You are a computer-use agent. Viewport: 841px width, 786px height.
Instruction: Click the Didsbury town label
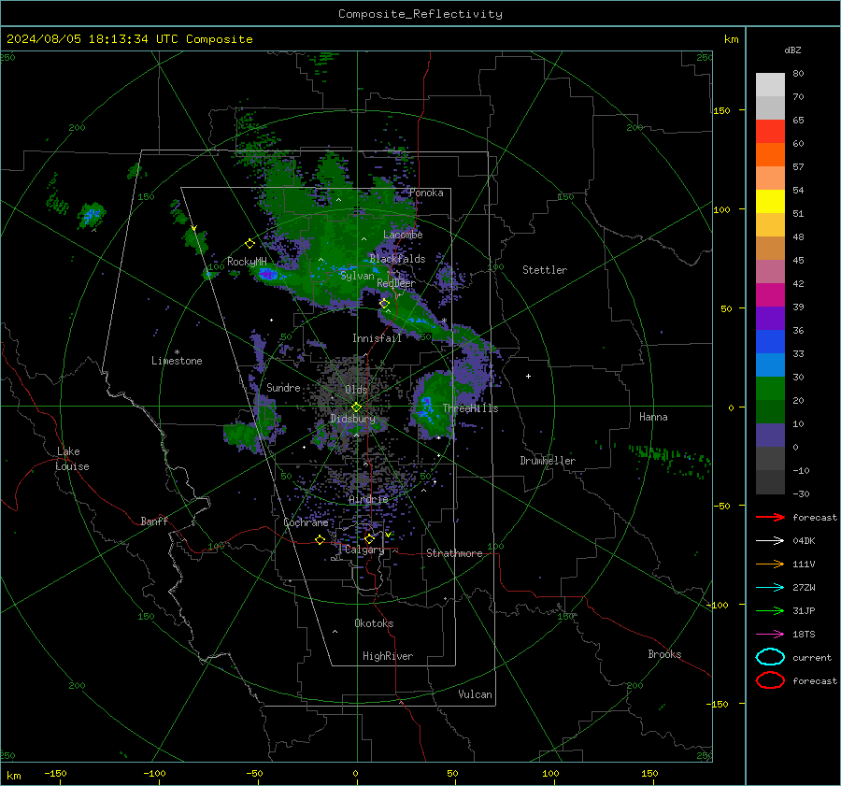click(x=352, y=419)
